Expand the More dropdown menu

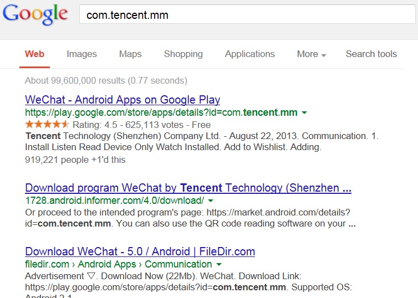(312, 54)
